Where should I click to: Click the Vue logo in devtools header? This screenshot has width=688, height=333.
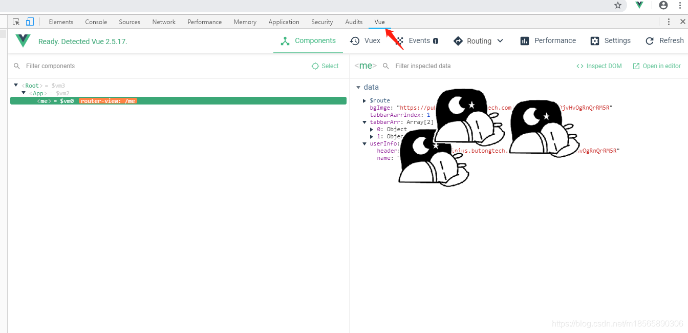coord(23,41)
